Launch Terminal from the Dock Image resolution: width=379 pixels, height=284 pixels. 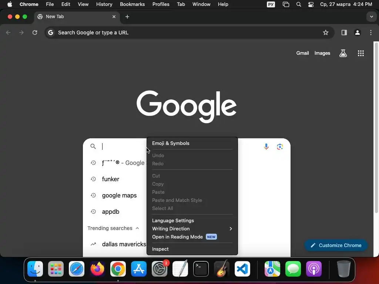pyautogui.click(x=201, y=269)
